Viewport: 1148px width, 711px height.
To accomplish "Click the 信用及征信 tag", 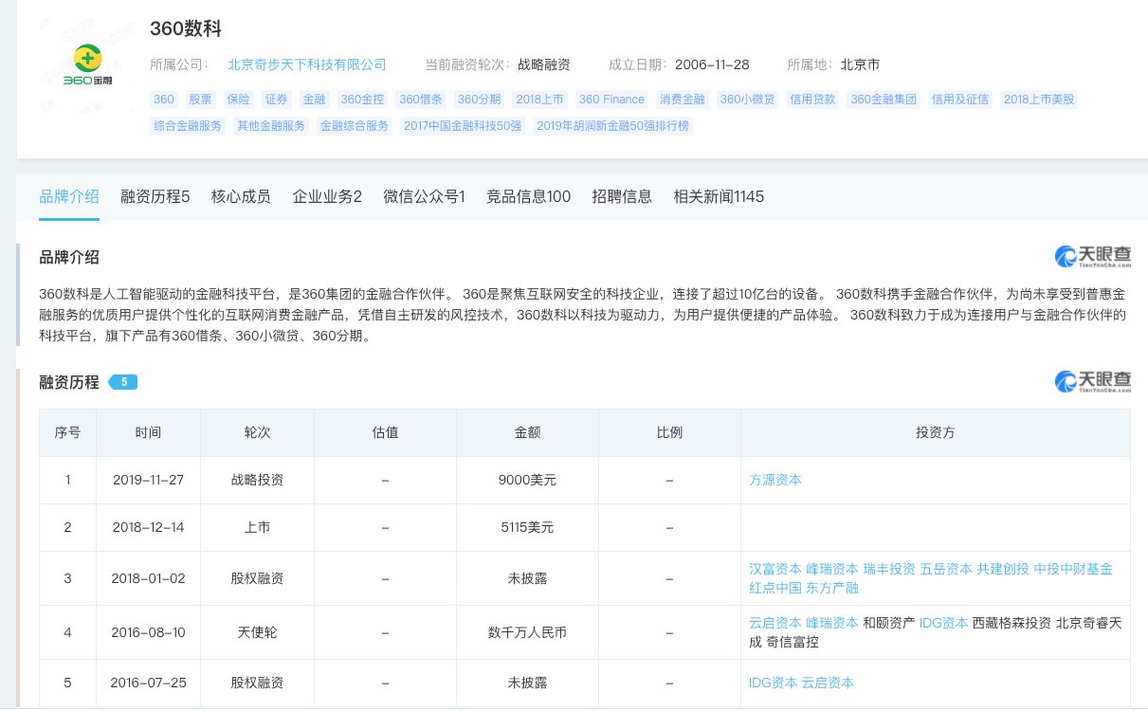I will (960, 99).
